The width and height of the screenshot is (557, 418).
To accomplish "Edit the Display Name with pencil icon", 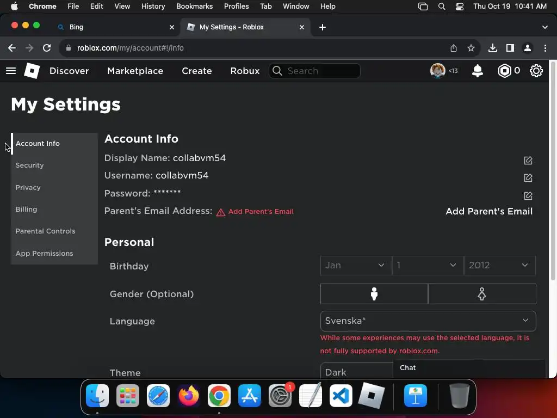I will [528, 161].
